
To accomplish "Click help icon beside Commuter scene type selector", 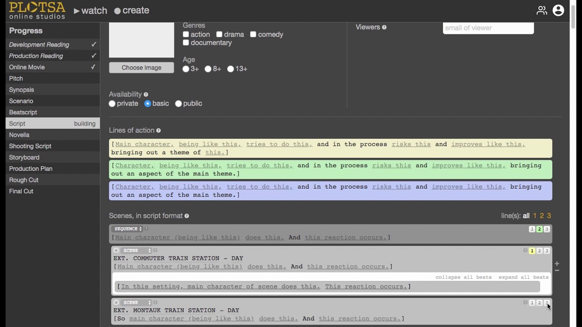I will [155, 250].
